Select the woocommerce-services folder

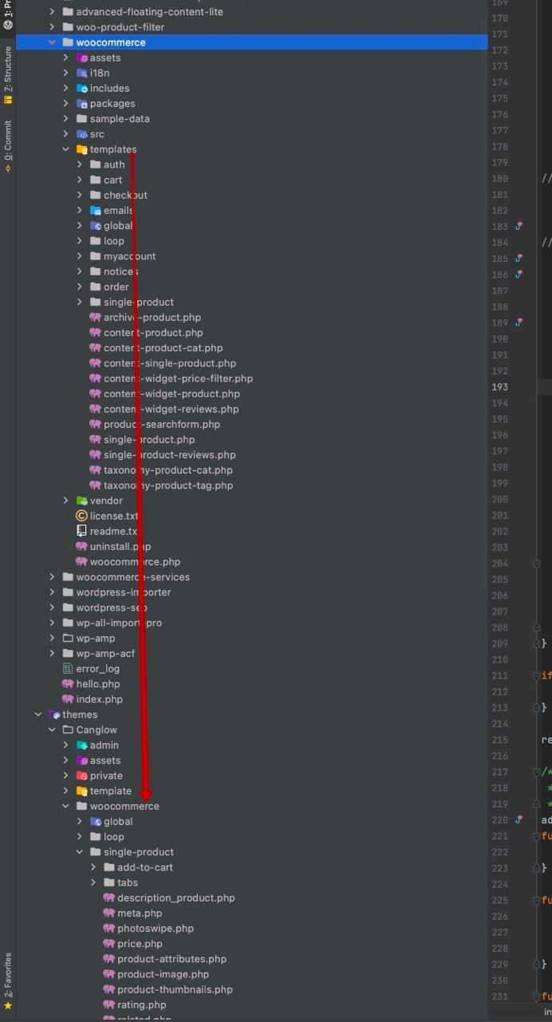pos(132,577)
